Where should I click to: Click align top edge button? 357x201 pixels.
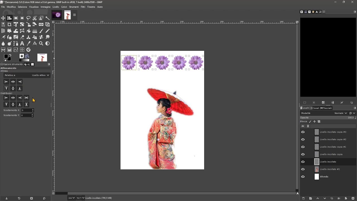coord(6,88)
